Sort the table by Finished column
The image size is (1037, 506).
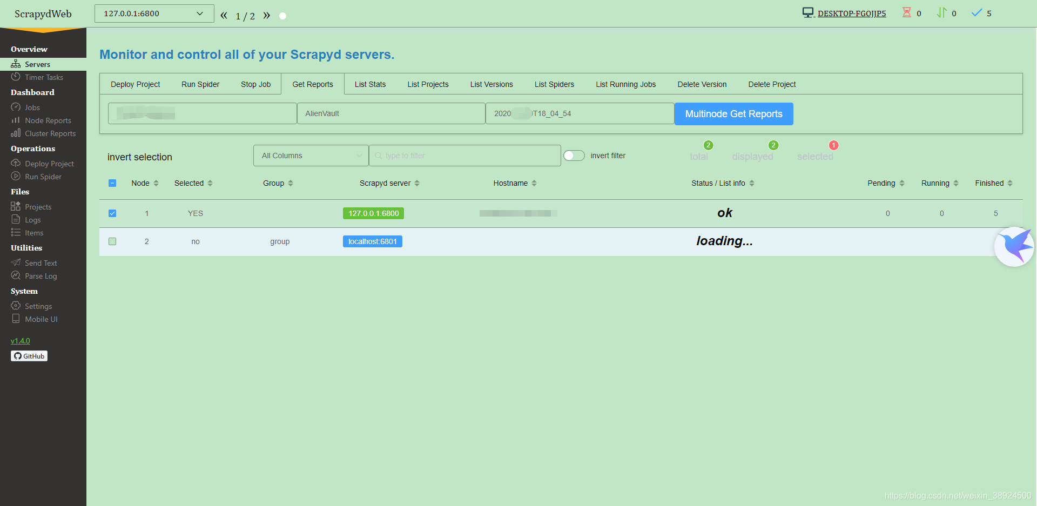tap(993, 183)
